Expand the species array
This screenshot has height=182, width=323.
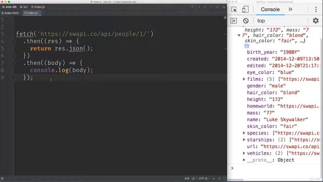[244, 133]
